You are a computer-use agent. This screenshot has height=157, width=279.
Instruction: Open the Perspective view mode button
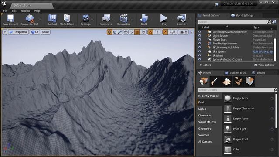point(18,32)
